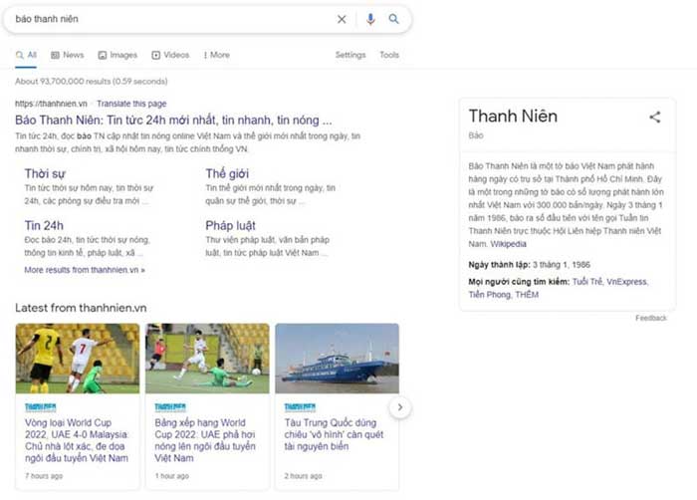The height and width of the screenshot is (500, 697).
Task: Switch to the News tab
Action: 68,55
